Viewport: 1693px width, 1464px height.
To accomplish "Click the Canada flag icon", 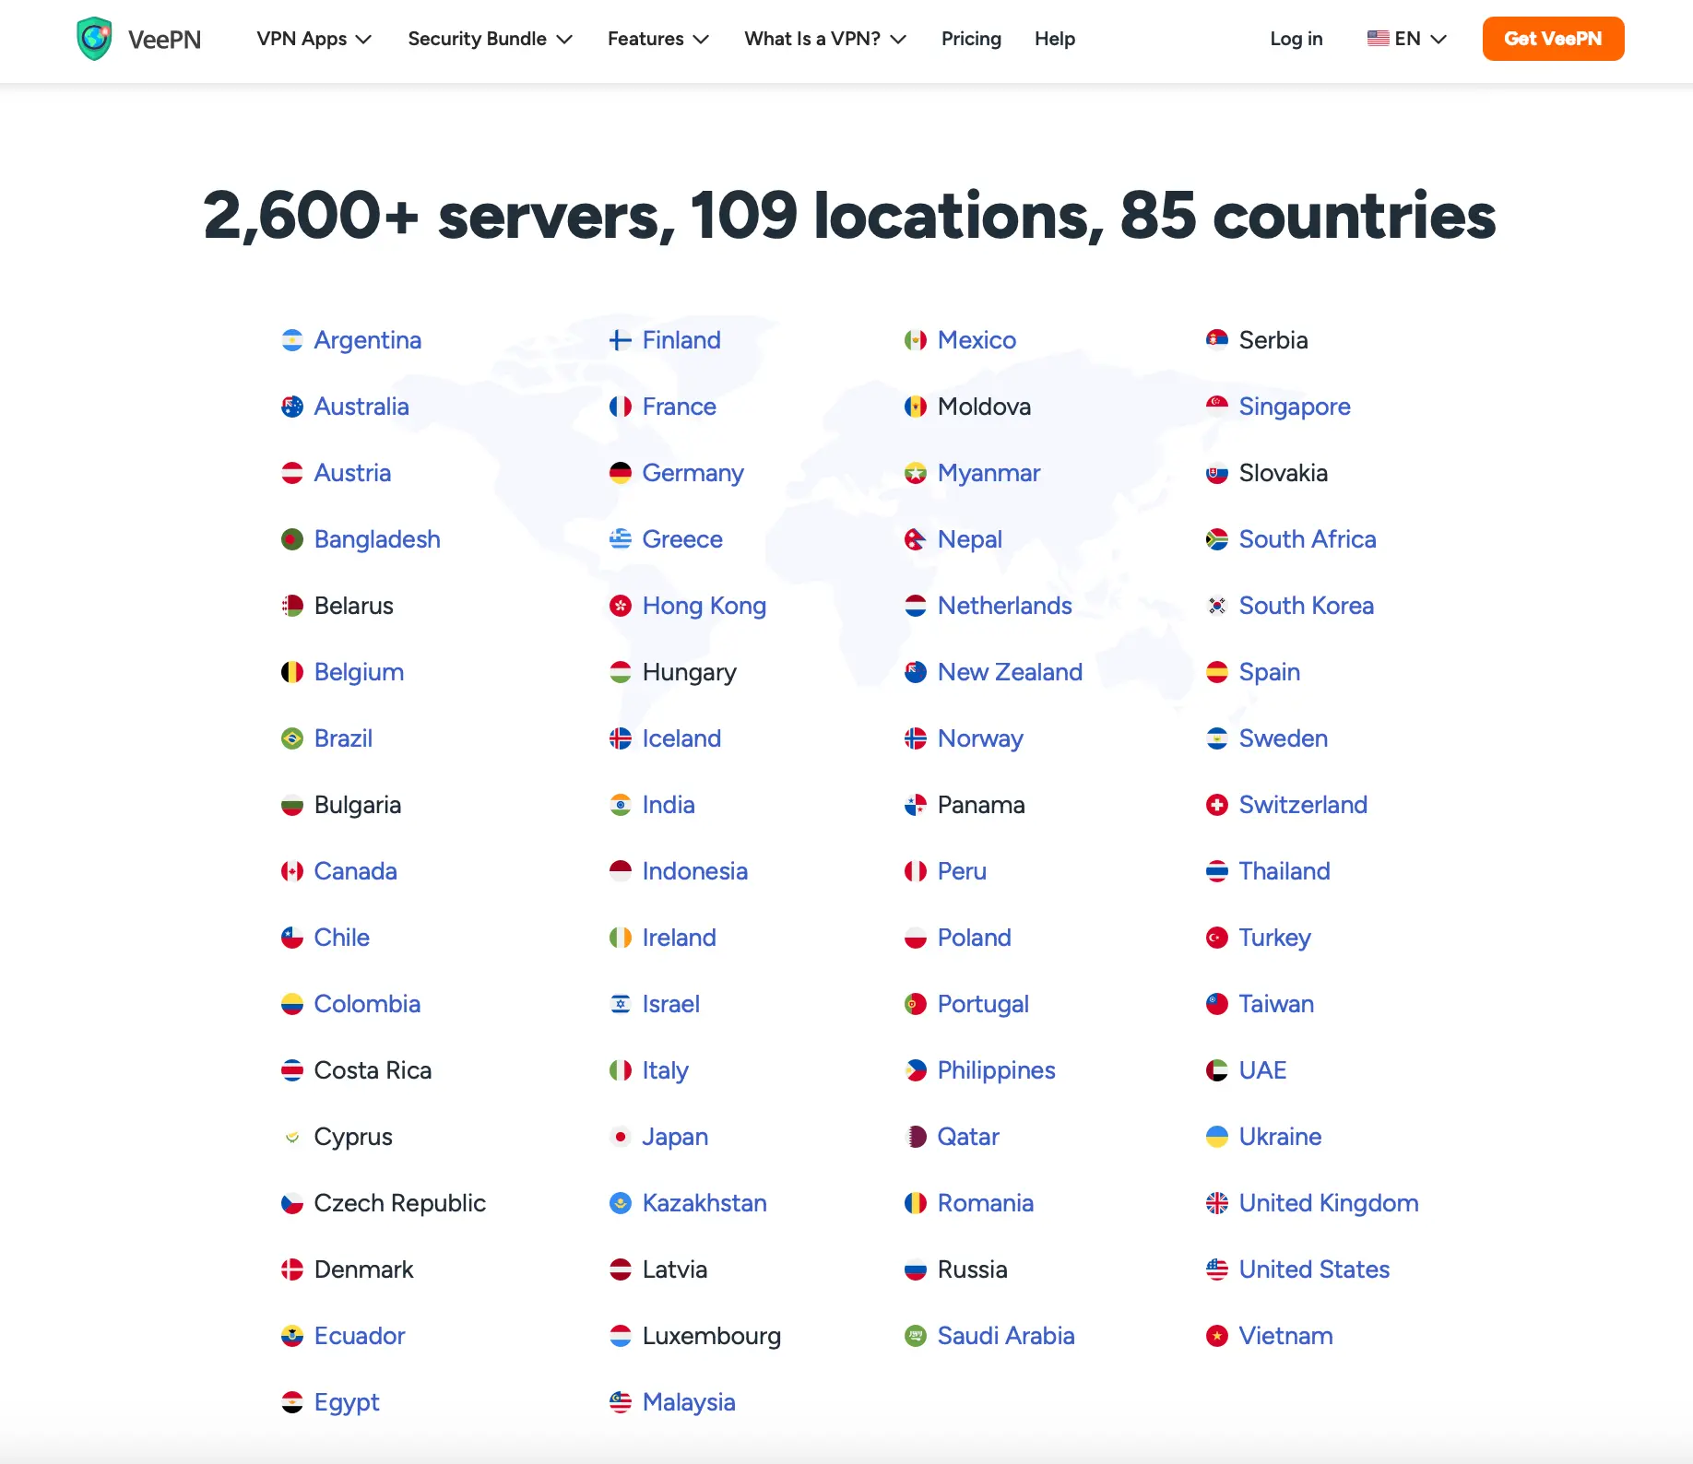I will (x=292, y=871).
